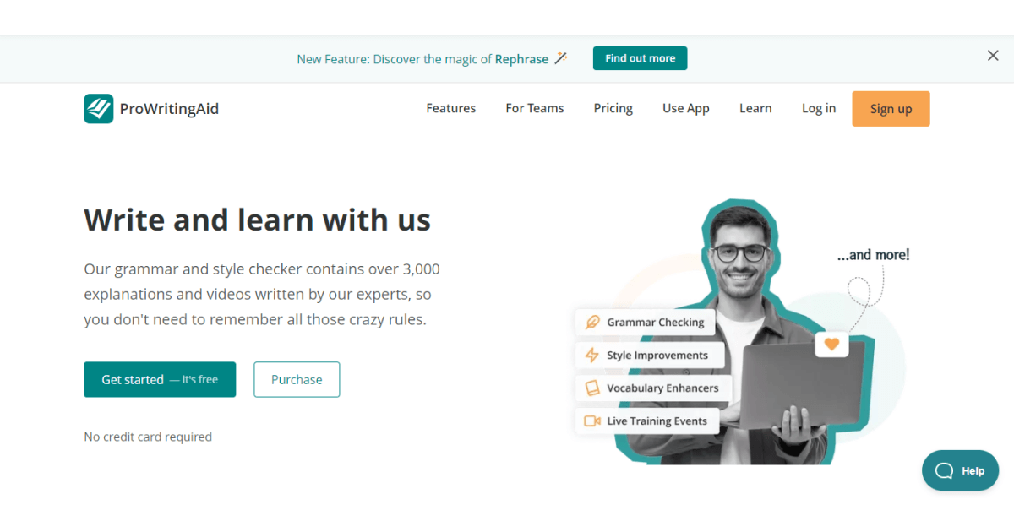The image size is (1014, 532).
Task: Click the Live Training Events camera icon
Action: (592, 421)
